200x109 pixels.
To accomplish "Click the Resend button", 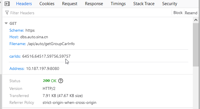I will point(191,13).
